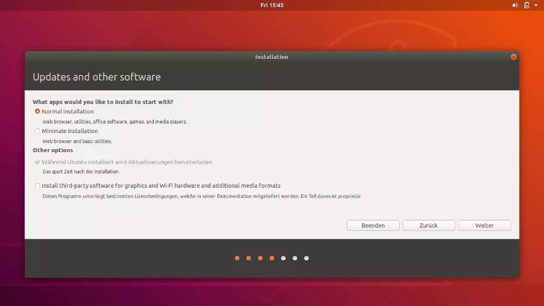Viewport: 544px width, 306px height.
Task: Click the volume speaker icon in top bar
Action: pyautogui.click(x=515, y=5)
